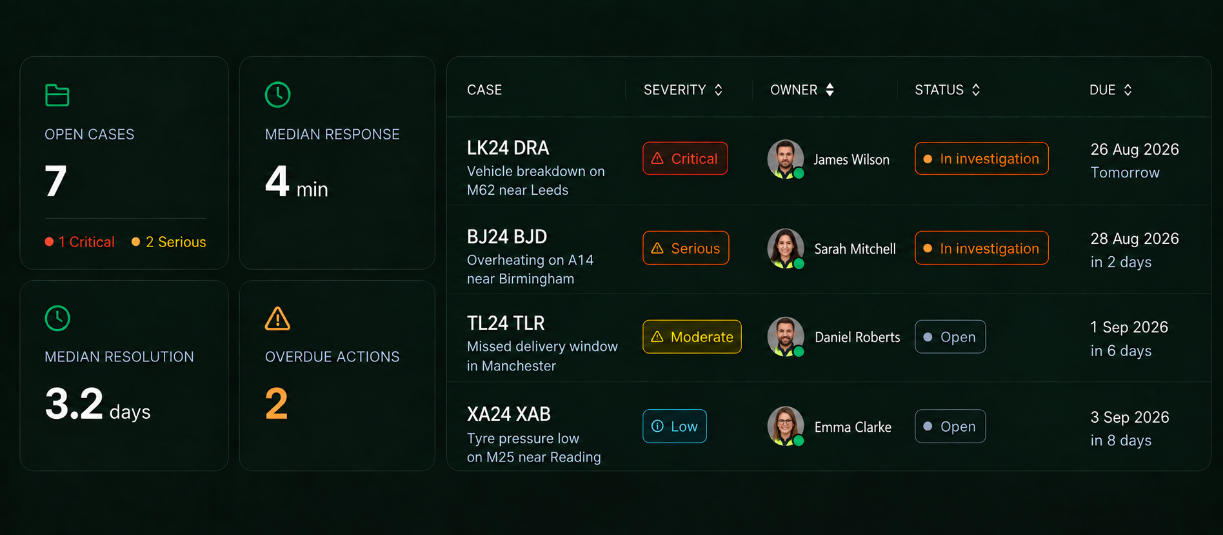This screenshot has width=1223, height=535.
Task: Click Open status for XA24 XAB
Action: point(950,426)
